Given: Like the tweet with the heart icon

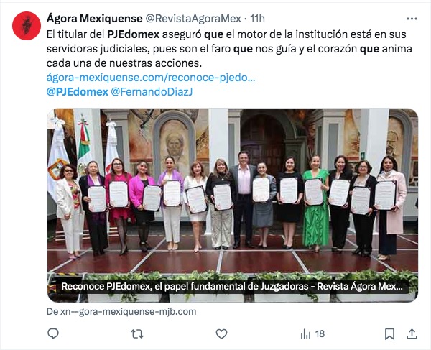Looking at the screenshot, I should pyautogui.click(x=221, y=333).
